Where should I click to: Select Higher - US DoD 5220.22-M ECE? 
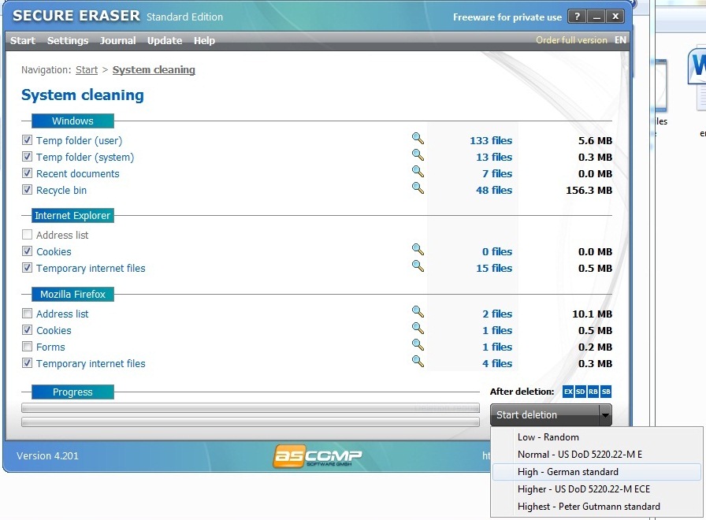click(596, 489)
